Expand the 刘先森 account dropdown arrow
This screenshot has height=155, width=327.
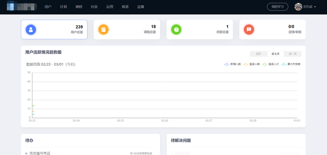pyautogui.click(x=315, y=7)
